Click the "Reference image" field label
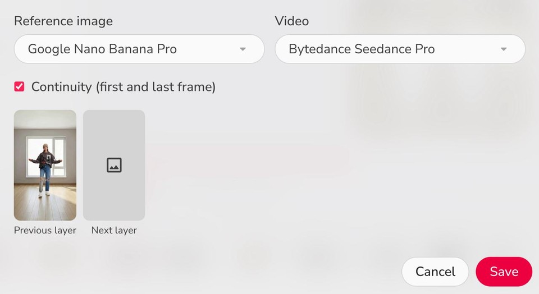This screenshot has height=294, width=539. [x=63, y=21]
